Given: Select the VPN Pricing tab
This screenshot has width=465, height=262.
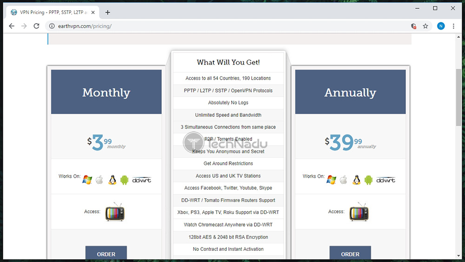Looking at the screenshot, I should (53, 12).
